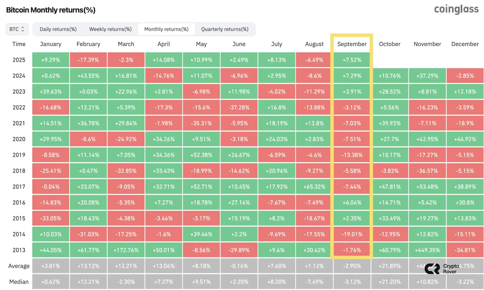Screen dimensions: 484x290
Task: Select the +7.52% September 2025 cell
Action: 352,60
